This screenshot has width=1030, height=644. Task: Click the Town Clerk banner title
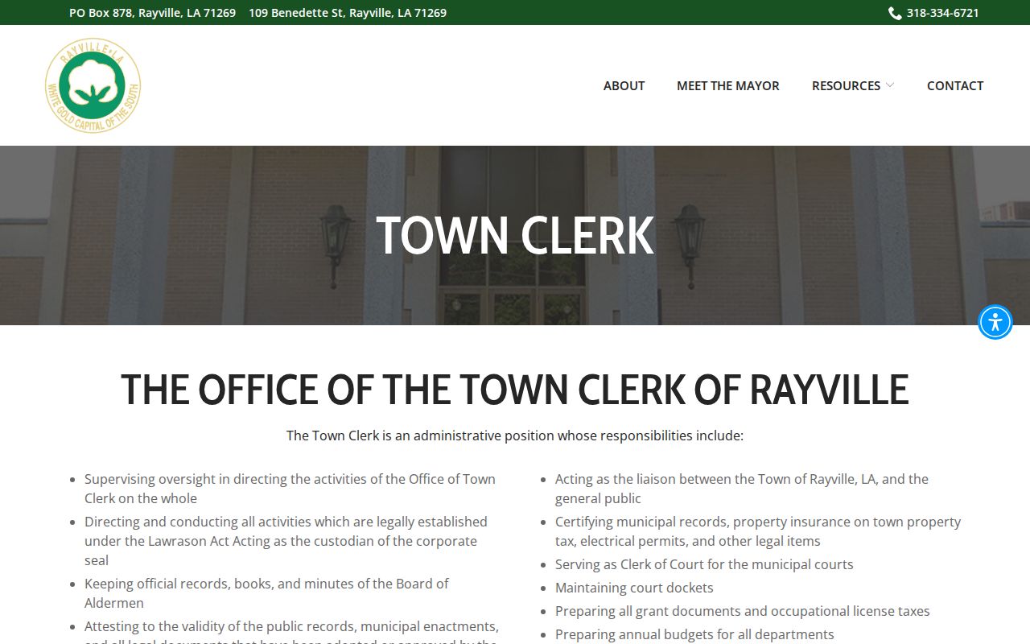pos(515,235)
